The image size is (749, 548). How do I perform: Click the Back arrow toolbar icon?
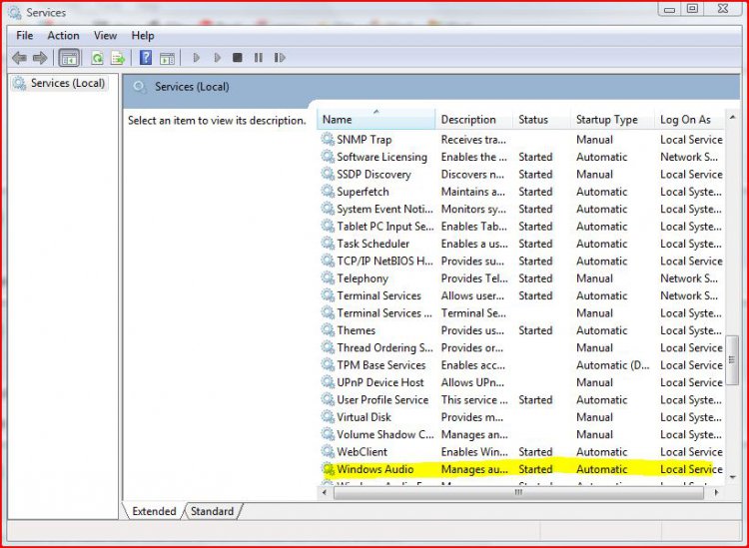[x=19, y=58]
